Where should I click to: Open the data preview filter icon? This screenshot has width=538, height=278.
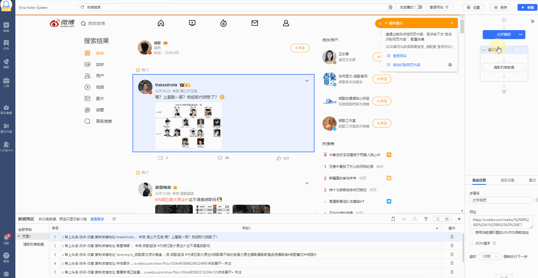(426, 219)
